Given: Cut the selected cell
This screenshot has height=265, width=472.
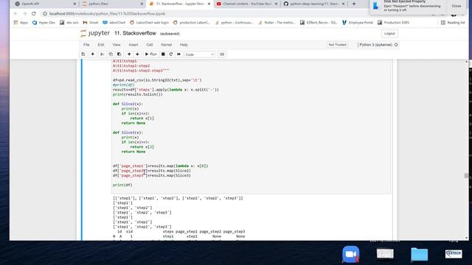Looking at the screenshot, I should [102, 54].
